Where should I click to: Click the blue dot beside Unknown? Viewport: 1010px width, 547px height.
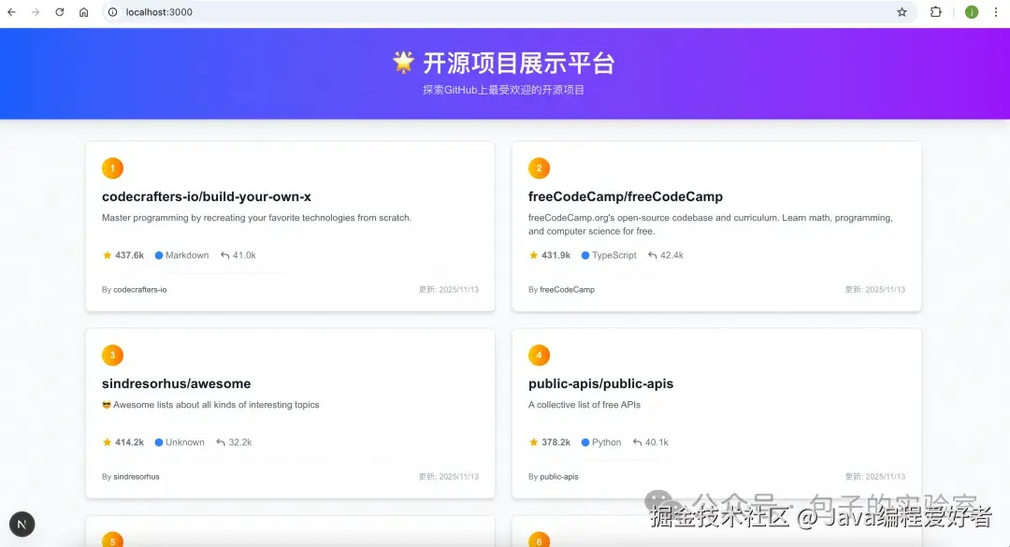click(x=158, y=442)
